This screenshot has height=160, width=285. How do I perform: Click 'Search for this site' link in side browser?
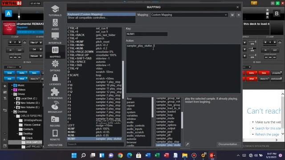(x=268, y=128)
